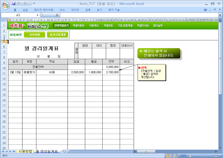Save the workbook via quick access toolbar
This screenshot has height=158, width=223.
[x=14, y=3]
